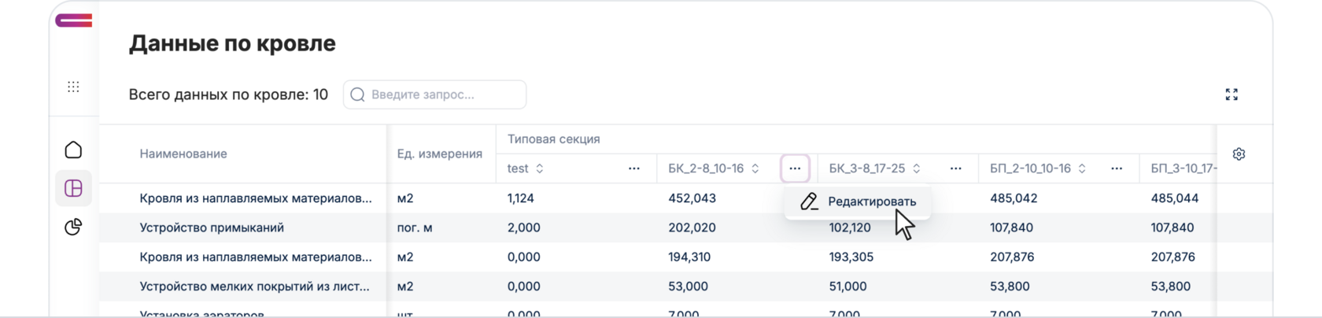Open three-dot menu for БК_2-8_10-16 column
This screenshot has height=318, width=1322.
pyautogui.click(x=795, y=168)
